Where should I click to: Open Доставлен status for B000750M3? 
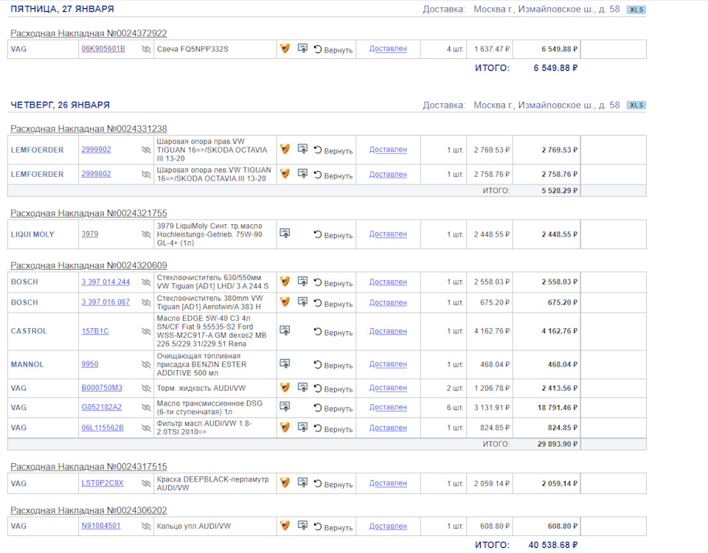click(x=388, y=388)
